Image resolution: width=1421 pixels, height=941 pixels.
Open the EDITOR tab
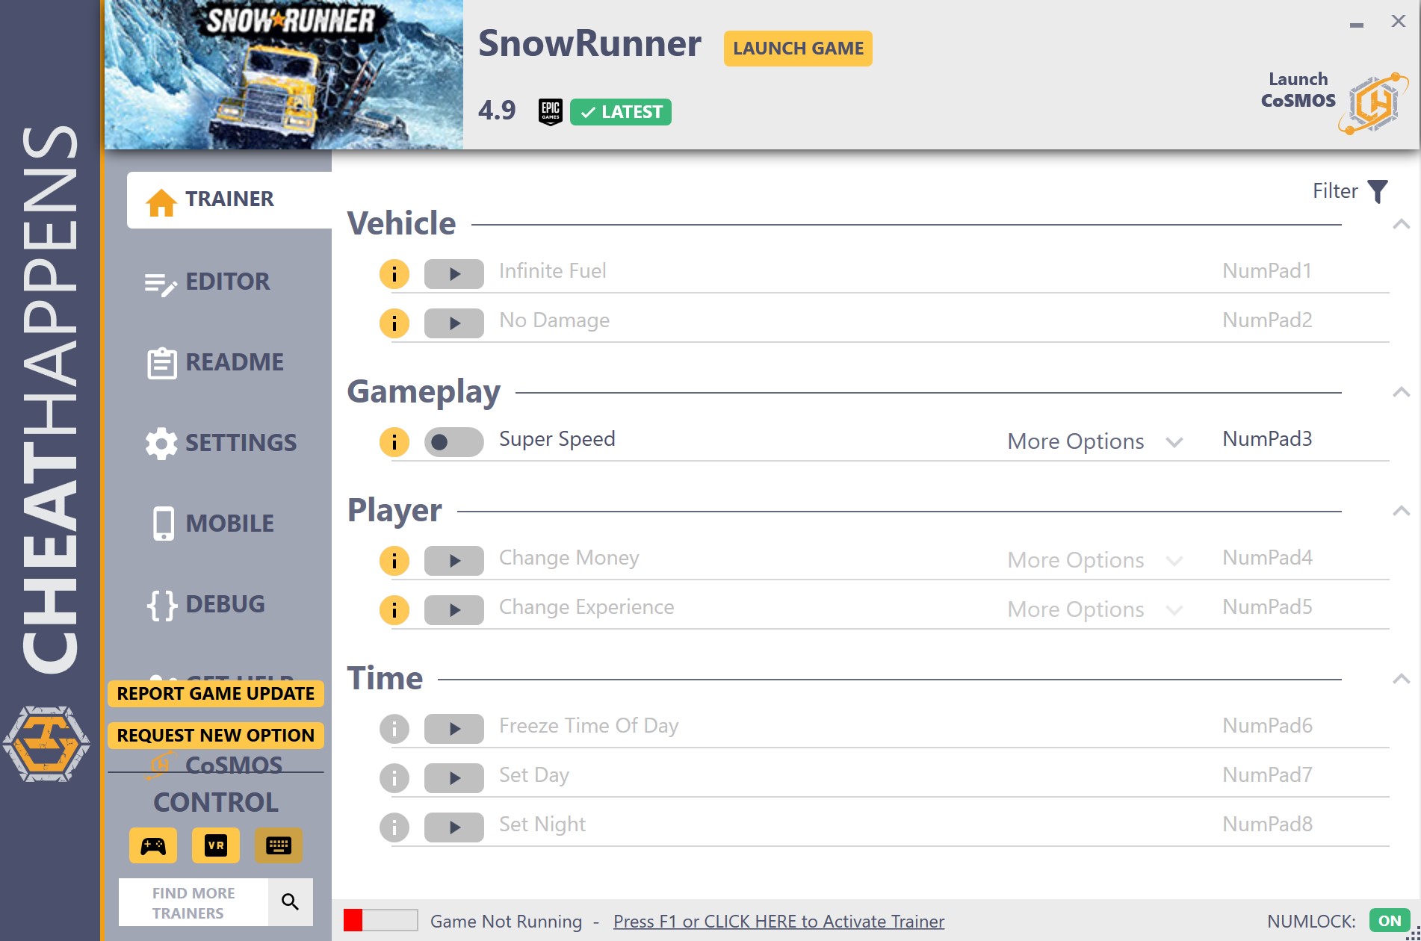[x=208, y=282]
